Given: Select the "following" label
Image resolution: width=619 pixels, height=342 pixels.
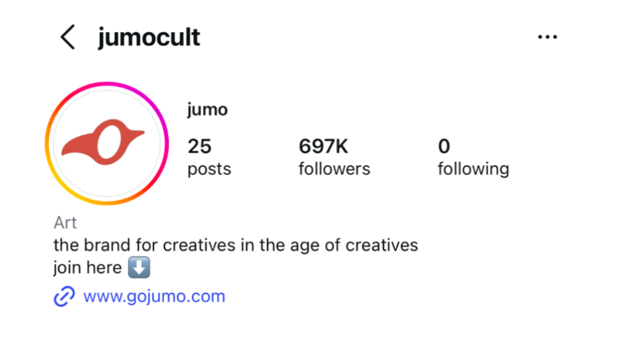Looking at the screenshot, I should [473, 169].
